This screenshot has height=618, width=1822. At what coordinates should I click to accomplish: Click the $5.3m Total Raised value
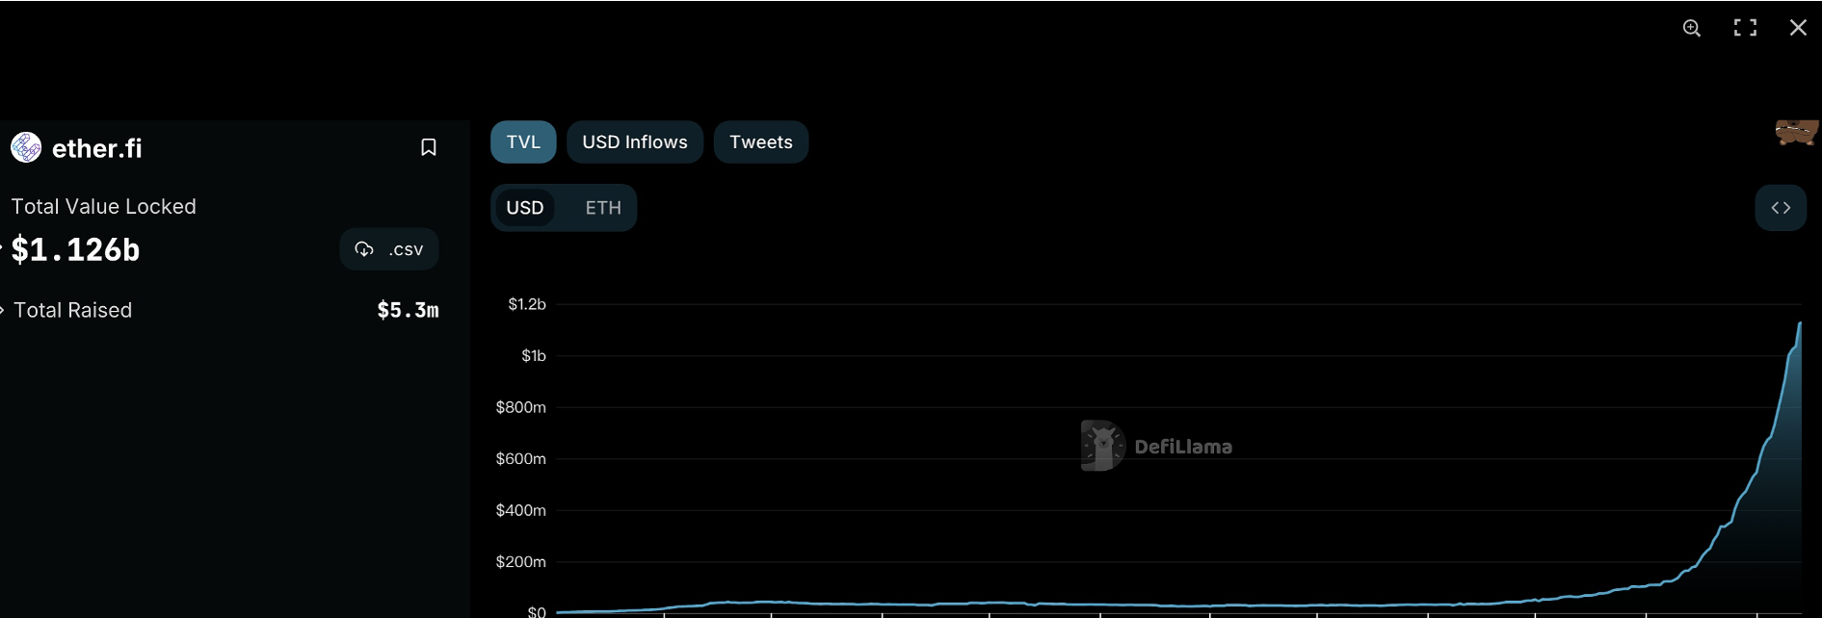(408, 310)
